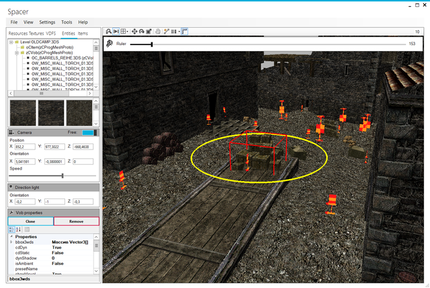Click the Clone button
The image size is (430, 288).
pos(30,221)
